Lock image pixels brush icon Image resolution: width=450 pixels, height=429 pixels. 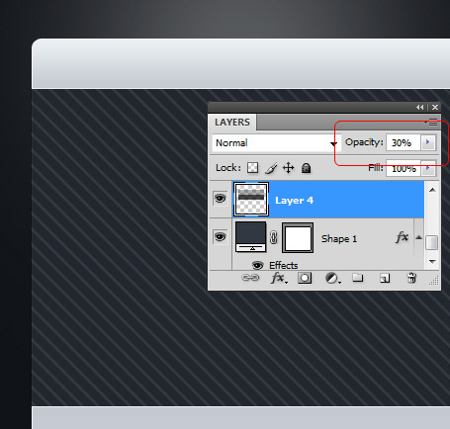click(271, 168)
